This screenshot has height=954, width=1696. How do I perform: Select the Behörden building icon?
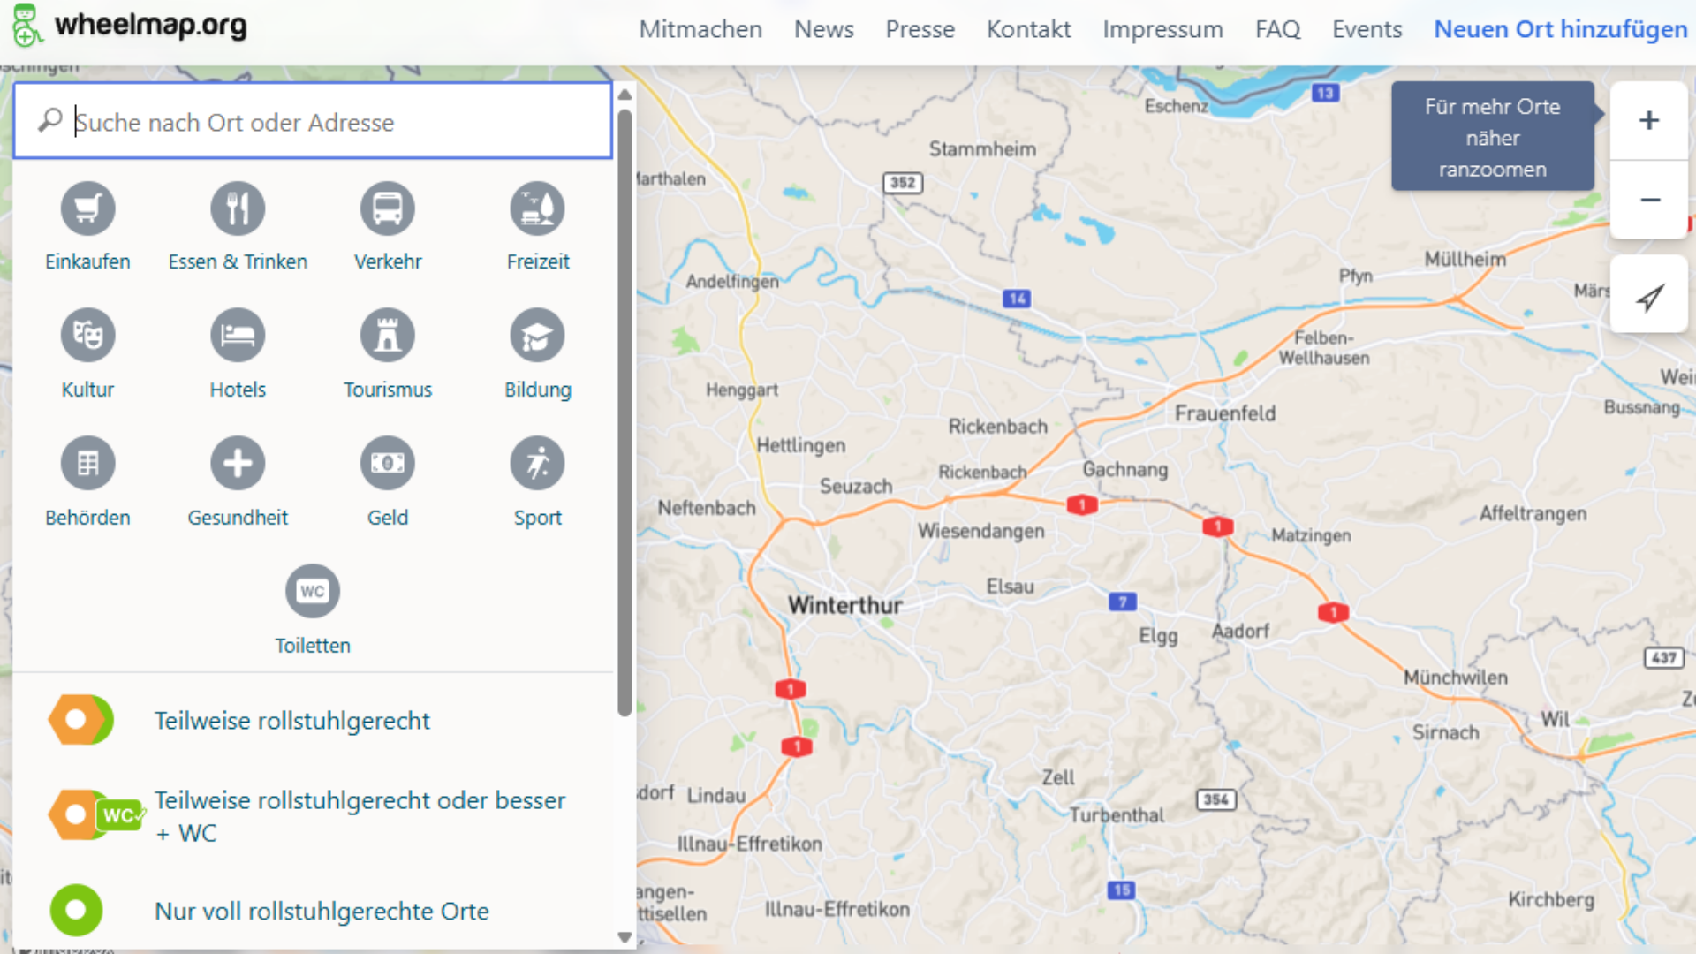87,463
